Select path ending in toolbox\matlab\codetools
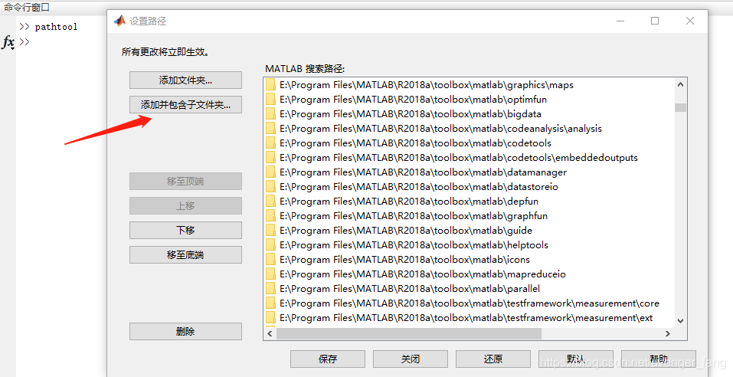This screenshot has height=377, width=733. click(416, 143)
